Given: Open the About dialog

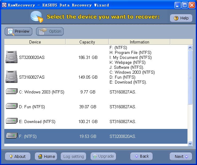Looking at the screenshot, I should tap(17, 156).
